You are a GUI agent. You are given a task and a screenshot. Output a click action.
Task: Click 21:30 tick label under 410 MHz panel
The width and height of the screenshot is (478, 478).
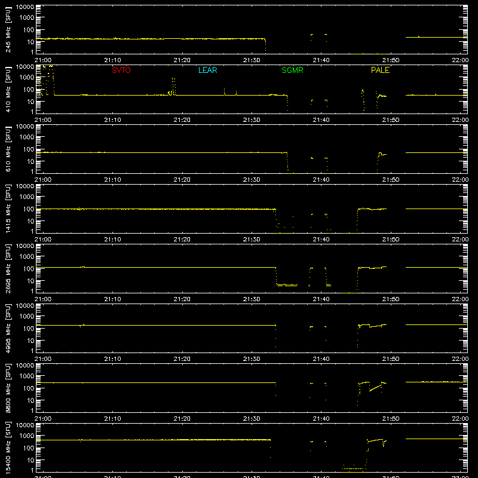pyautogui.click(x=252, y=120)
